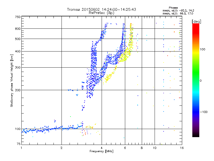Pick the green zero region of the colorbar

point(196,80)
